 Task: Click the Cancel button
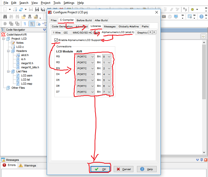click(x=124, y=169)
